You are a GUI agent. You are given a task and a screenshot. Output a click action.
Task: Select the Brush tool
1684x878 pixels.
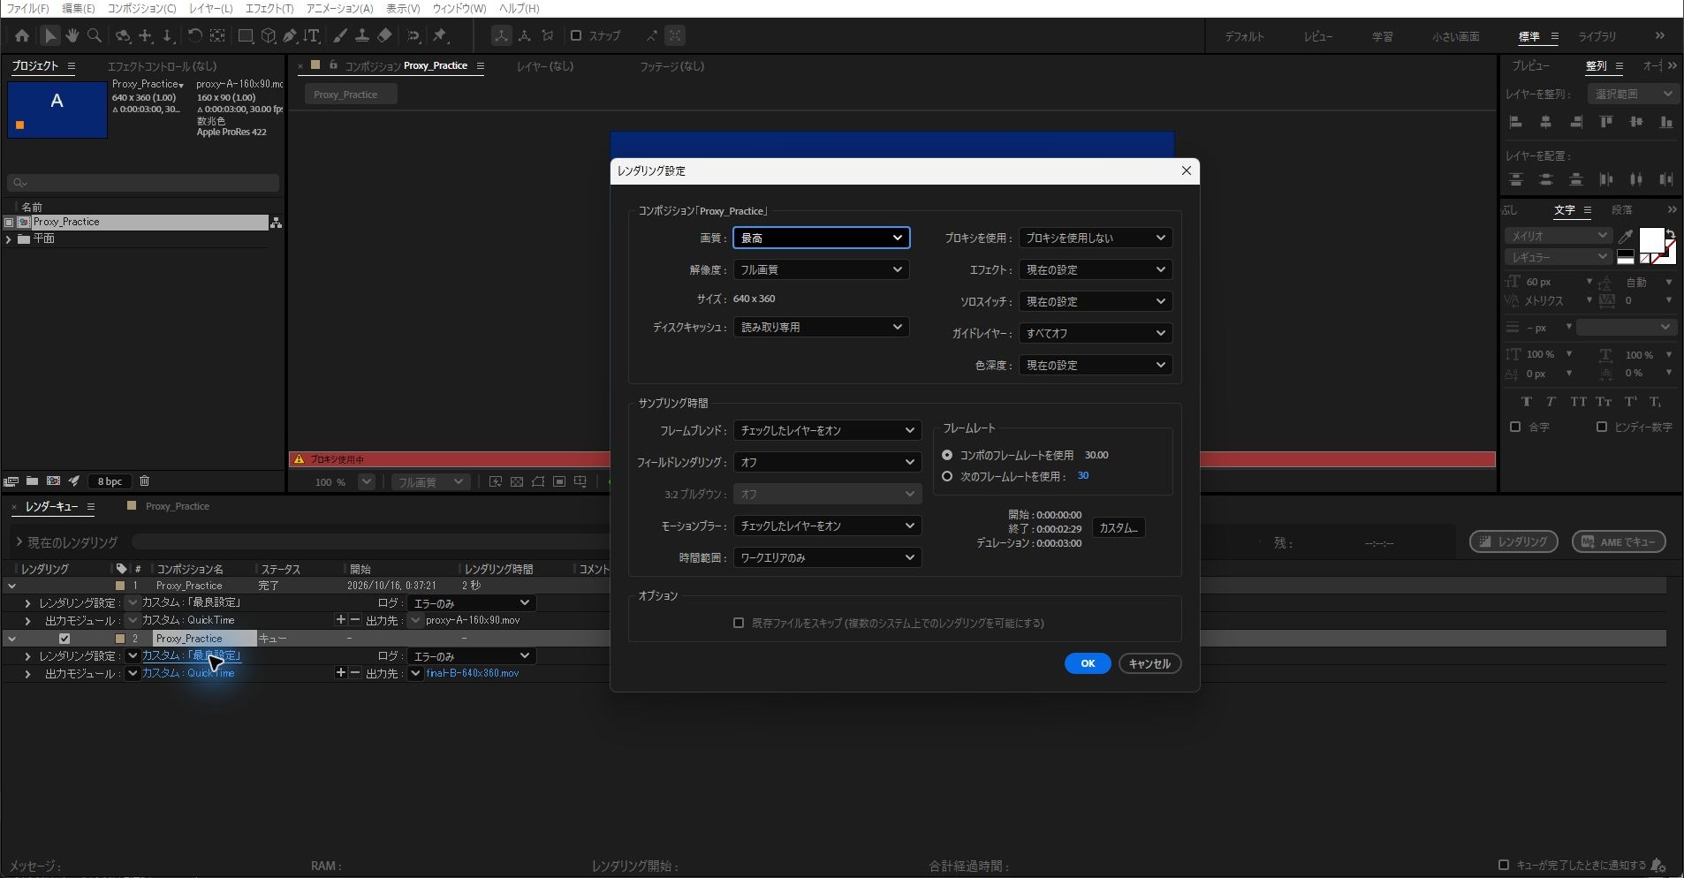pyautogui.click(x=340, y=36)
